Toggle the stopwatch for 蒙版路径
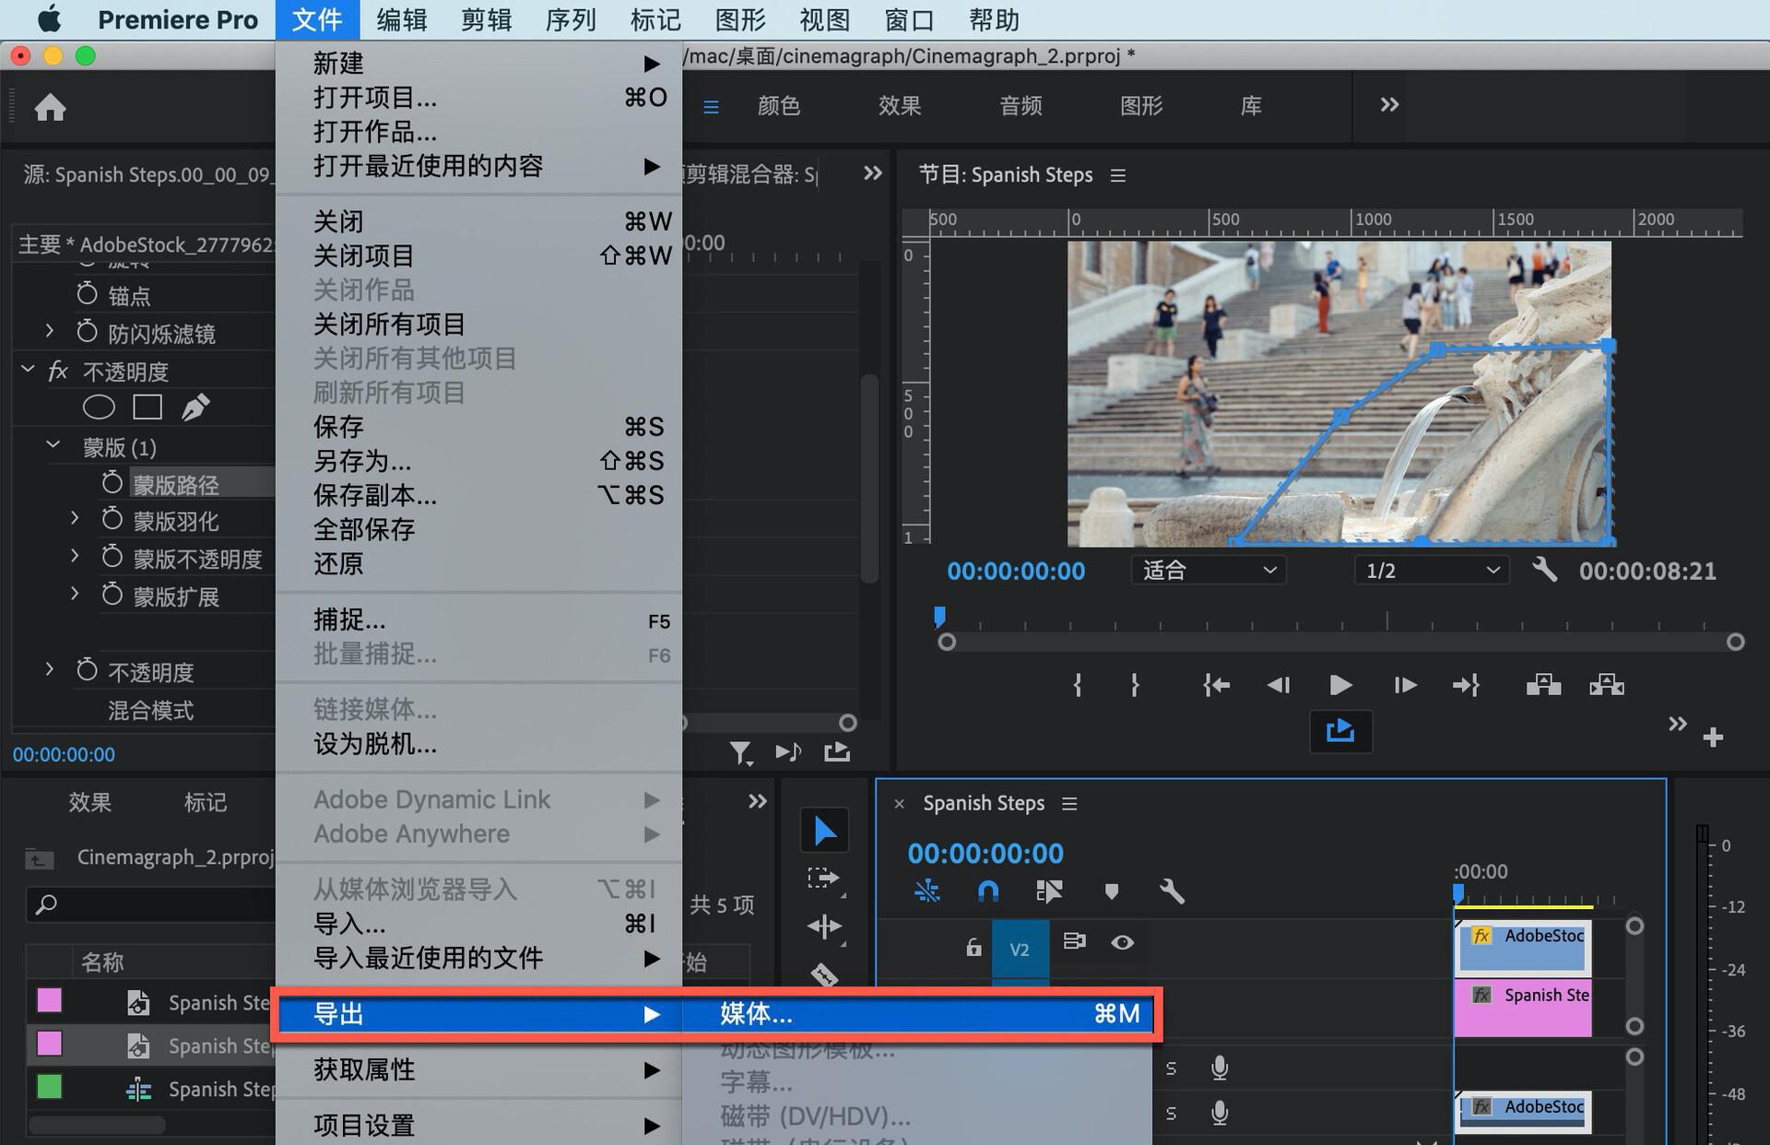The image size is (1770, 1145). click(x=112, y=482)
